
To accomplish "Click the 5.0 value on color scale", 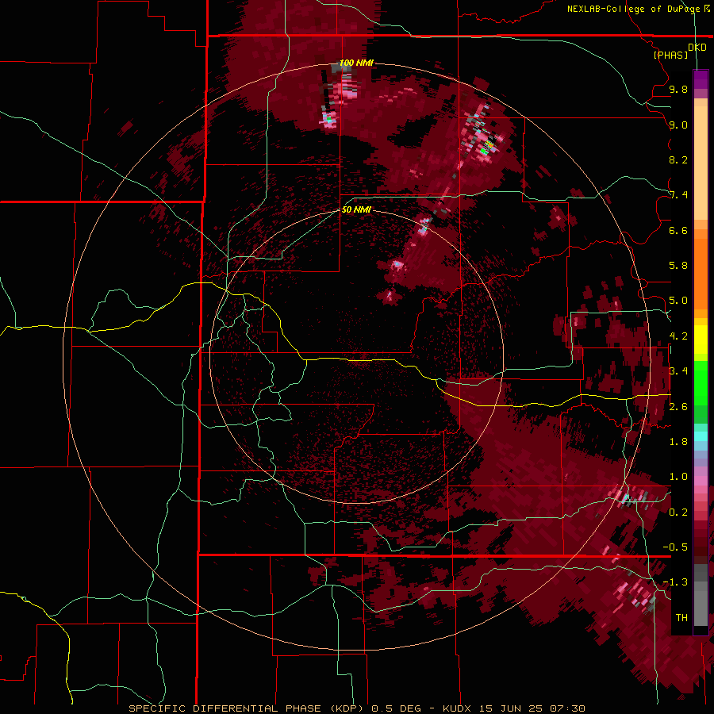I will click(x=678, y=301).
